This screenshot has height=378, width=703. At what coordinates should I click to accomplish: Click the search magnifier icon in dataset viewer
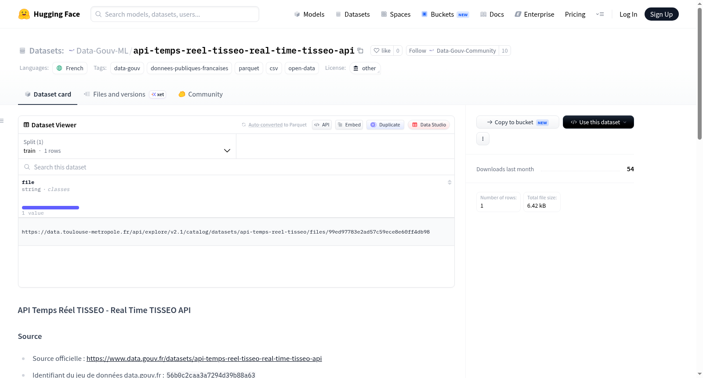27,167
